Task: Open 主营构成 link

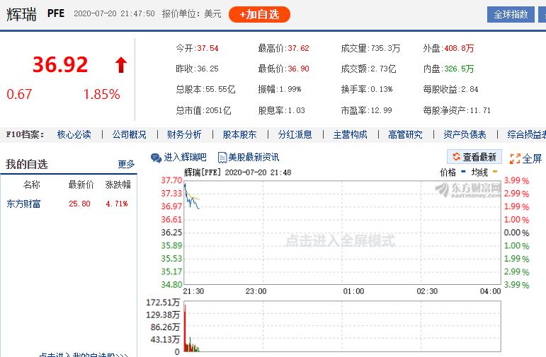Action: (x=350, y=134)
